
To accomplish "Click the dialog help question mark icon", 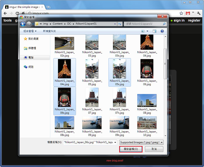I will pos(162,31).
